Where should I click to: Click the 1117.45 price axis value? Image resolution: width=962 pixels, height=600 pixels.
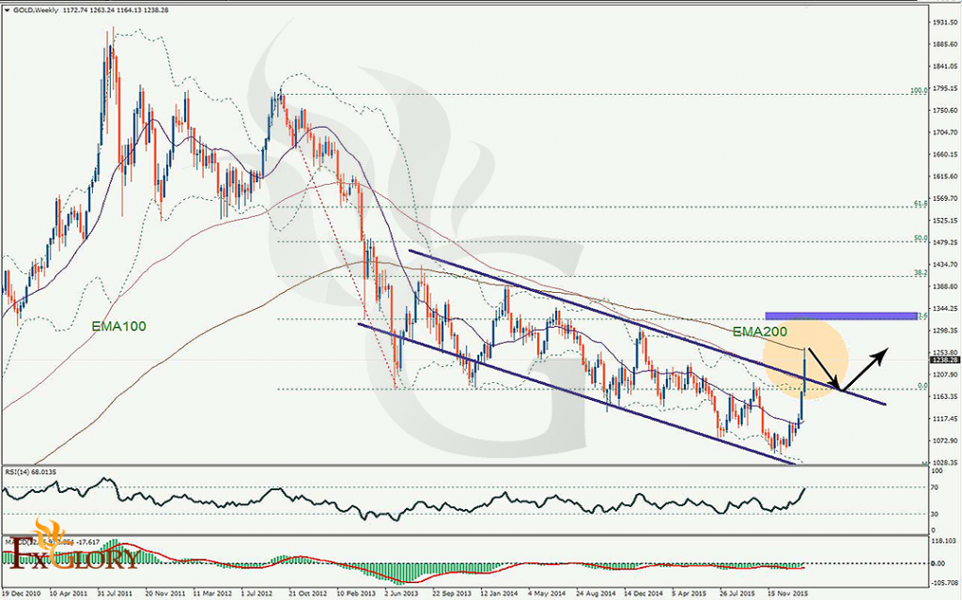coord(945,419)
